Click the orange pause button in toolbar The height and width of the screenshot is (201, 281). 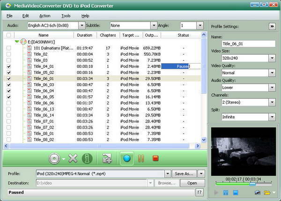(141, 158)
